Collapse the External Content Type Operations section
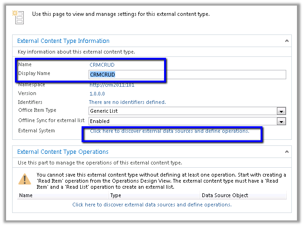 point(286,152)
